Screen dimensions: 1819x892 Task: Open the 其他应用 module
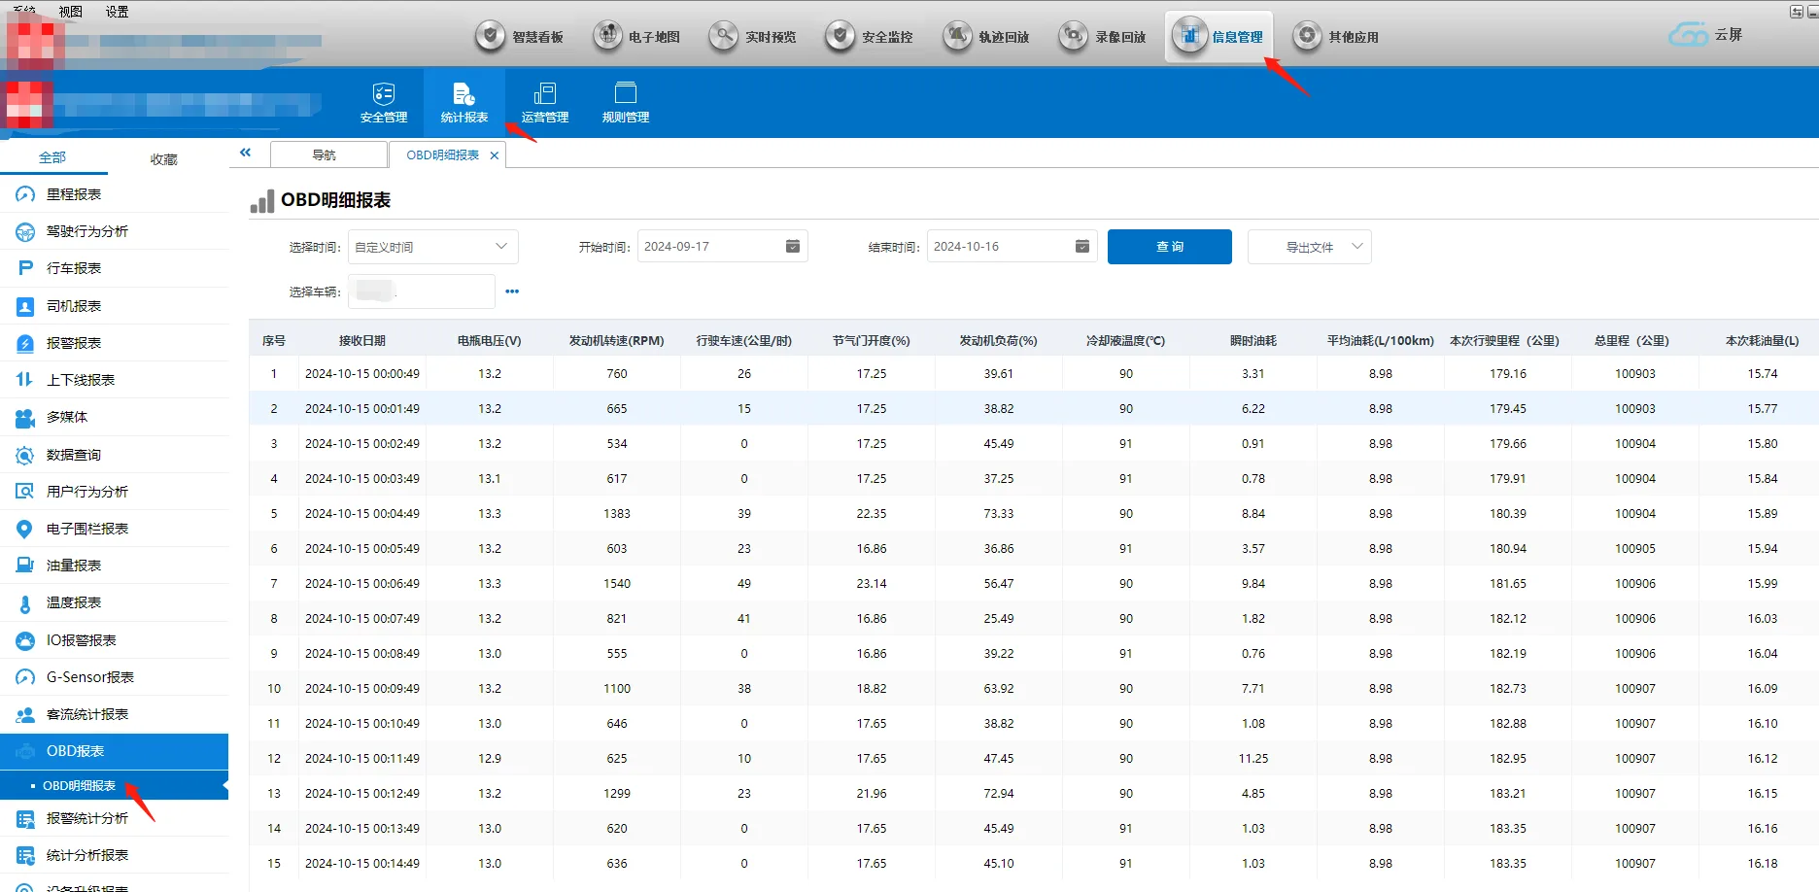click(x=1336, y=37)
